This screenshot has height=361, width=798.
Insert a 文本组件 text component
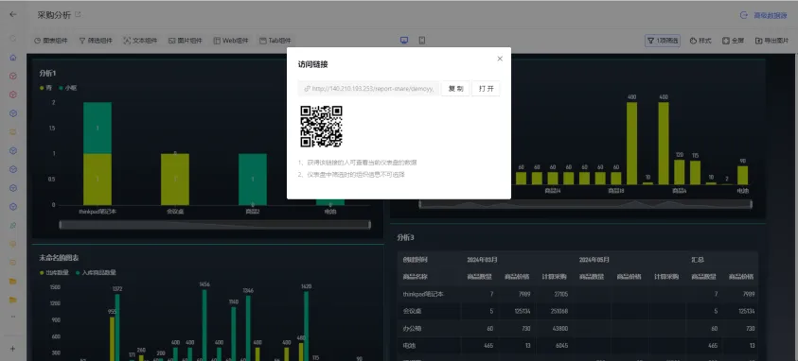[x=140, y=41]
